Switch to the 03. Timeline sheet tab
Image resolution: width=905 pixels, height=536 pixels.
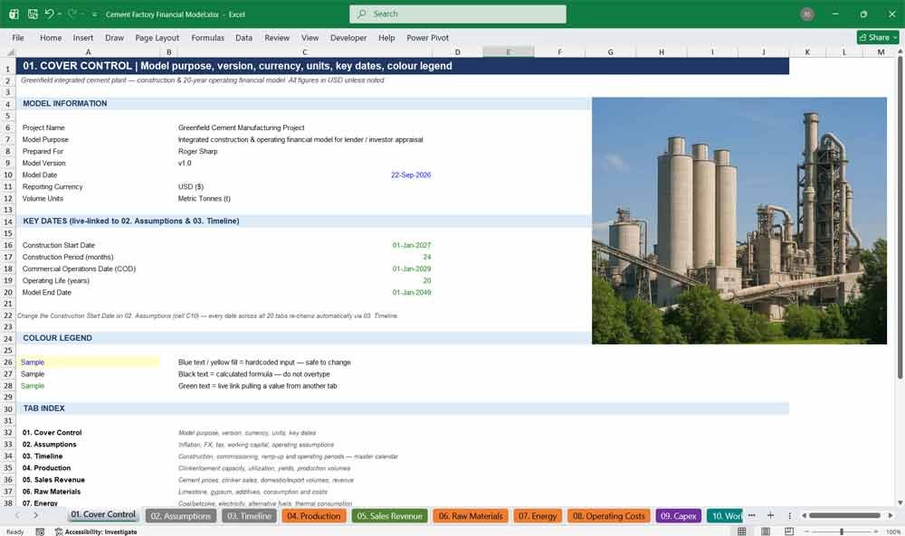250,516
